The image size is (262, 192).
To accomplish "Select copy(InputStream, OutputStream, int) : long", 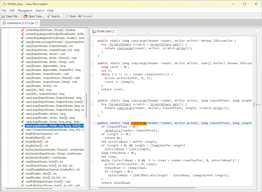I will coord(52,50).
